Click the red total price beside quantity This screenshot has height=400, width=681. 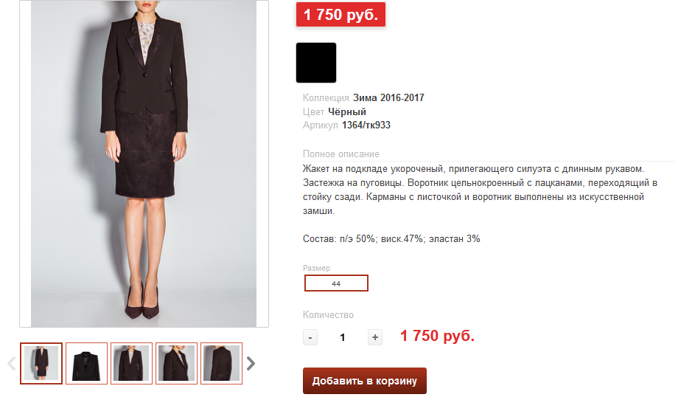point(437,337)
